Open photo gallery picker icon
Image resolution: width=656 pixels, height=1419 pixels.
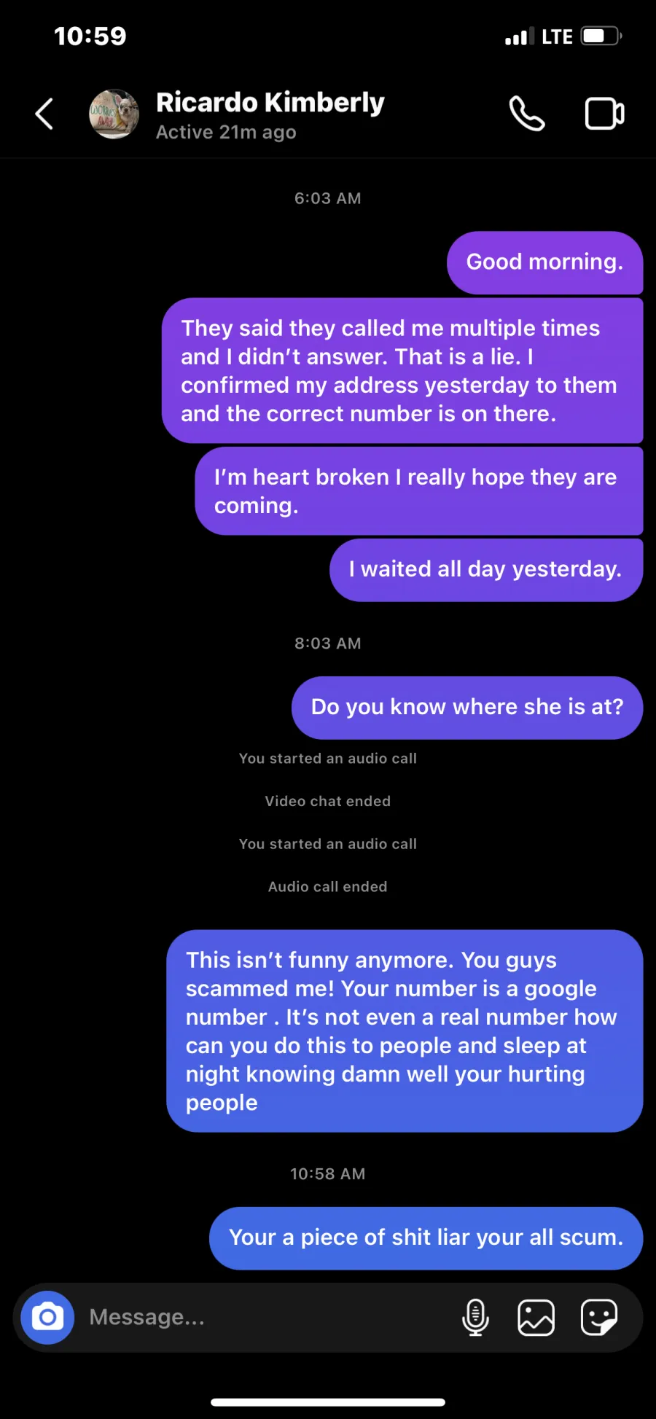click(536, 1317)
